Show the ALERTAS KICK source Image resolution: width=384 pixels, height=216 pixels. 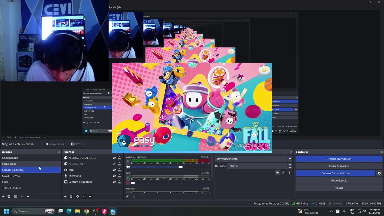coord(114,164)
